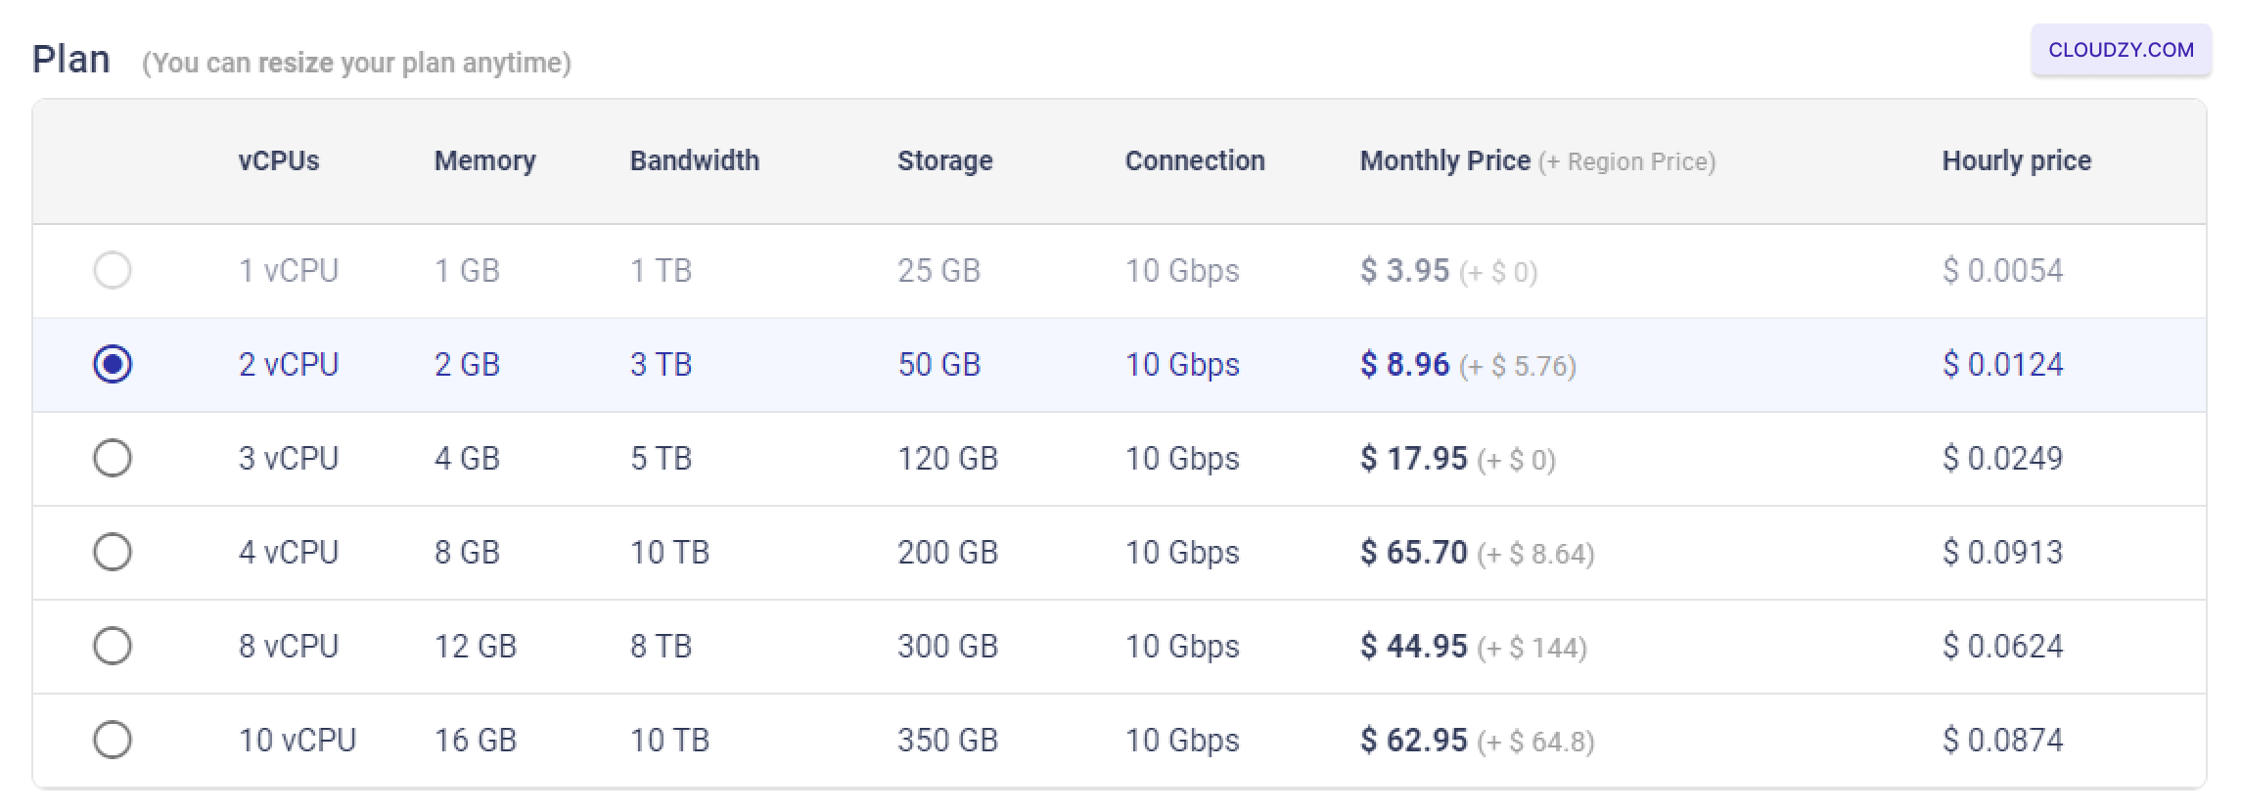Click the 300 GB storage cell
This screenshot has width=2241, height=812.
[x=947, y=646]
